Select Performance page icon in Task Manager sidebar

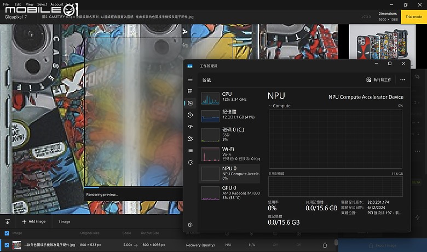tap(190, 103)
